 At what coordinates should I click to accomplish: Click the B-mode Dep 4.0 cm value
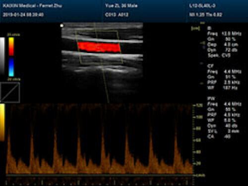coord(231,45)
